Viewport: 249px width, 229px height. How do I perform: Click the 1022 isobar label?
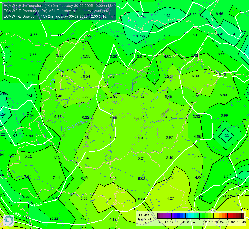pyautogui.click(x=17, y=214)
